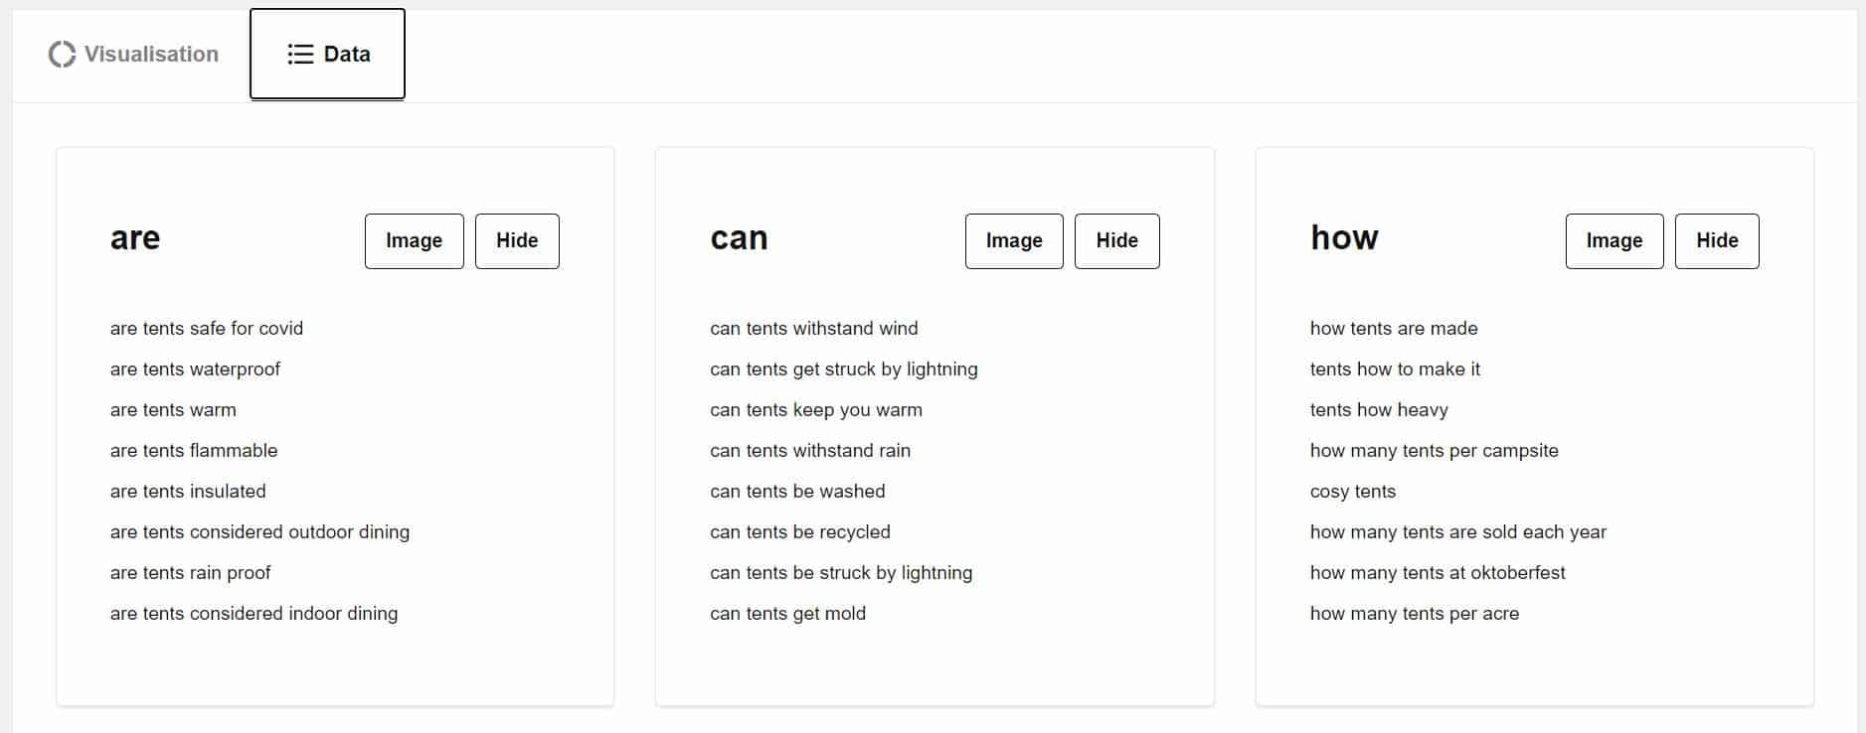
Task: Hide the 'can' card
Action: 1116,240
